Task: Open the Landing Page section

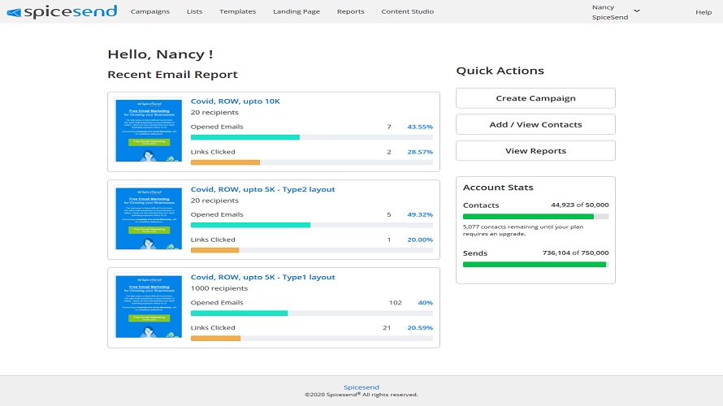Action: 297,11
